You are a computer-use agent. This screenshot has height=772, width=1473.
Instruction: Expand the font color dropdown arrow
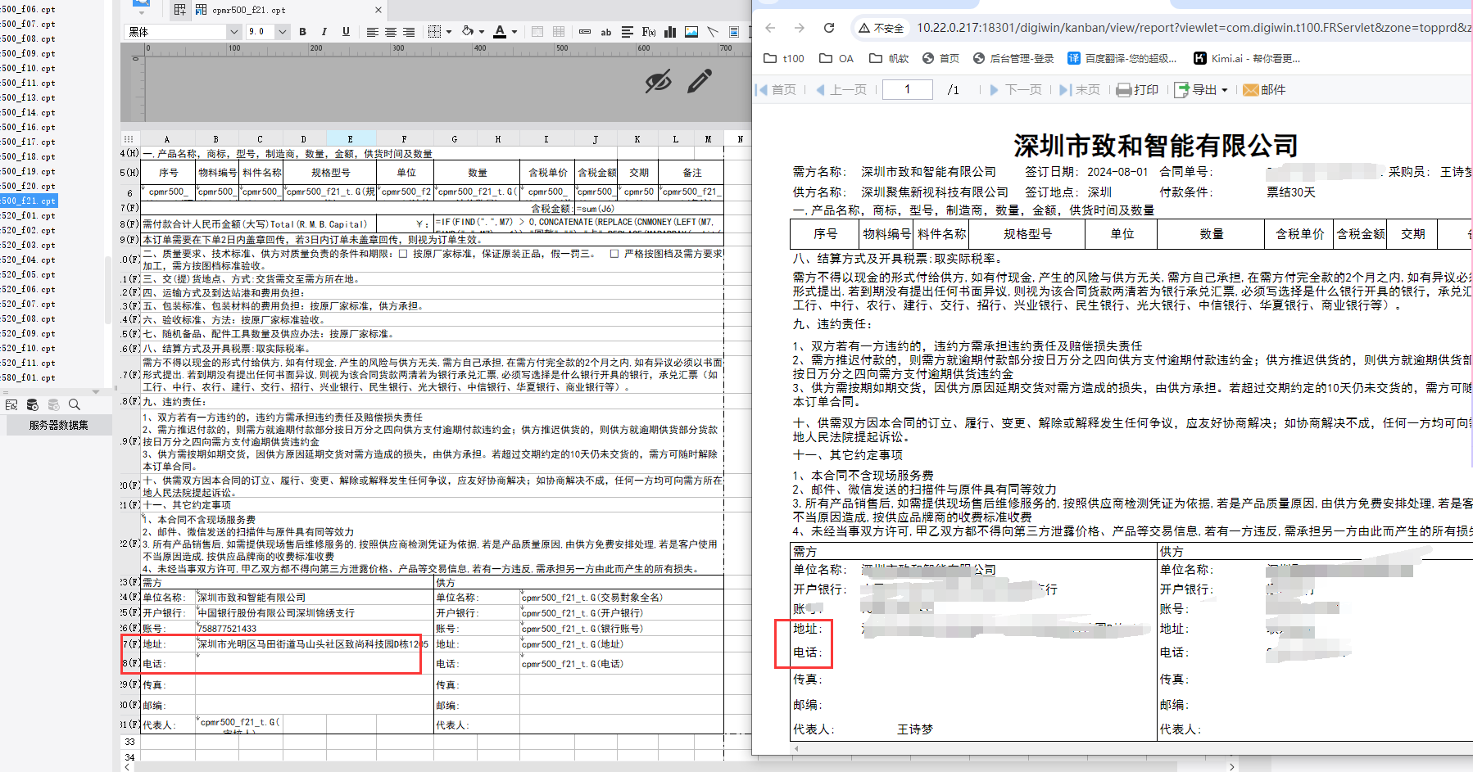(514, 32)
